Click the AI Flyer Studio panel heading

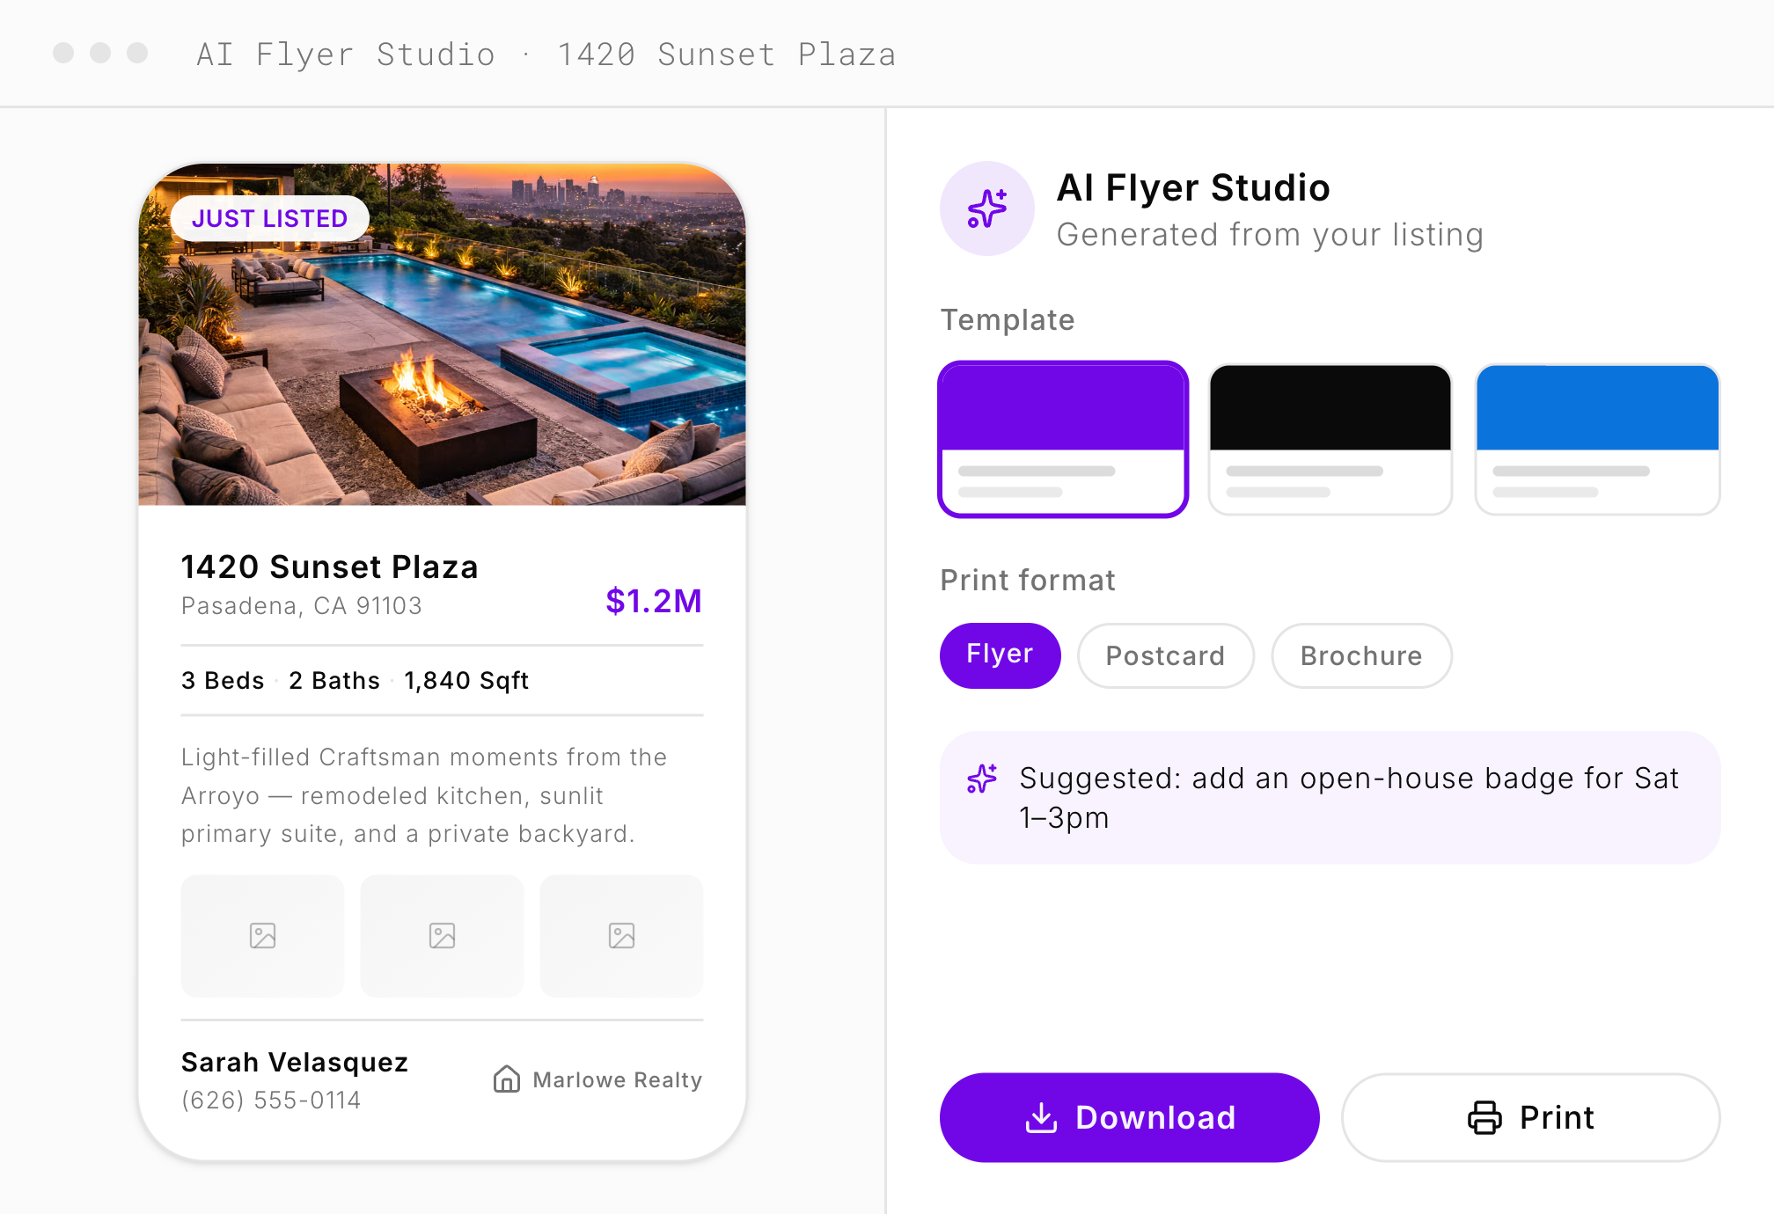1193,187
